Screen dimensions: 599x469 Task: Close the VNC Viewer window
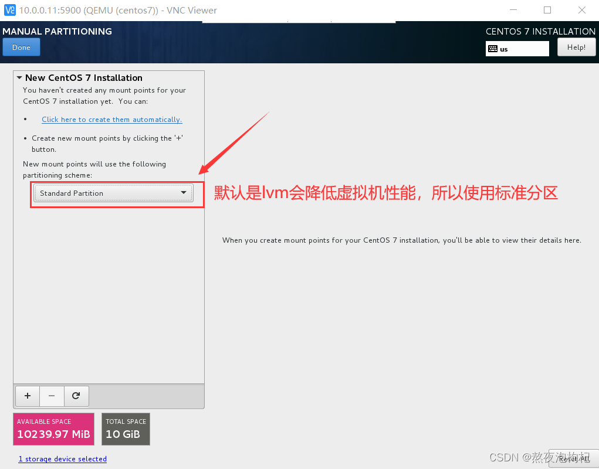pos(581,11)
